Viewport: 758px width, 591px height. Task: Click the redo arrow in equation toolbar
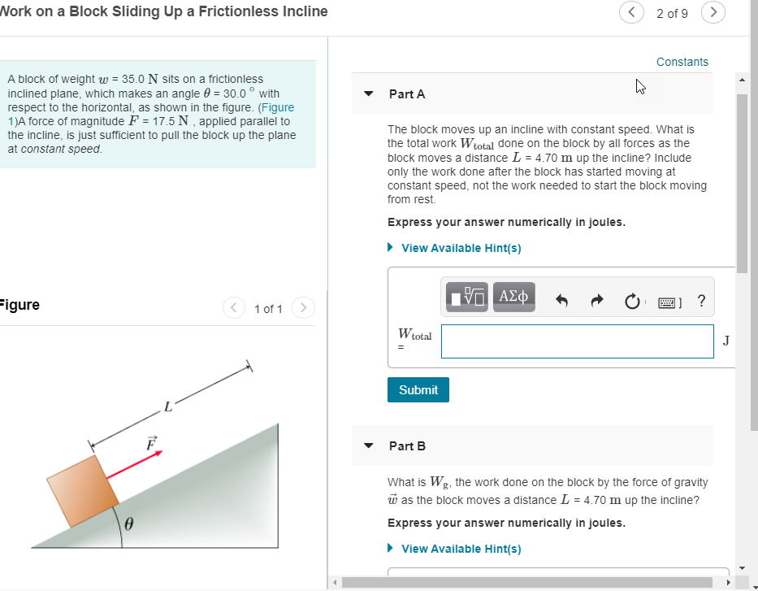pos(597,299)
